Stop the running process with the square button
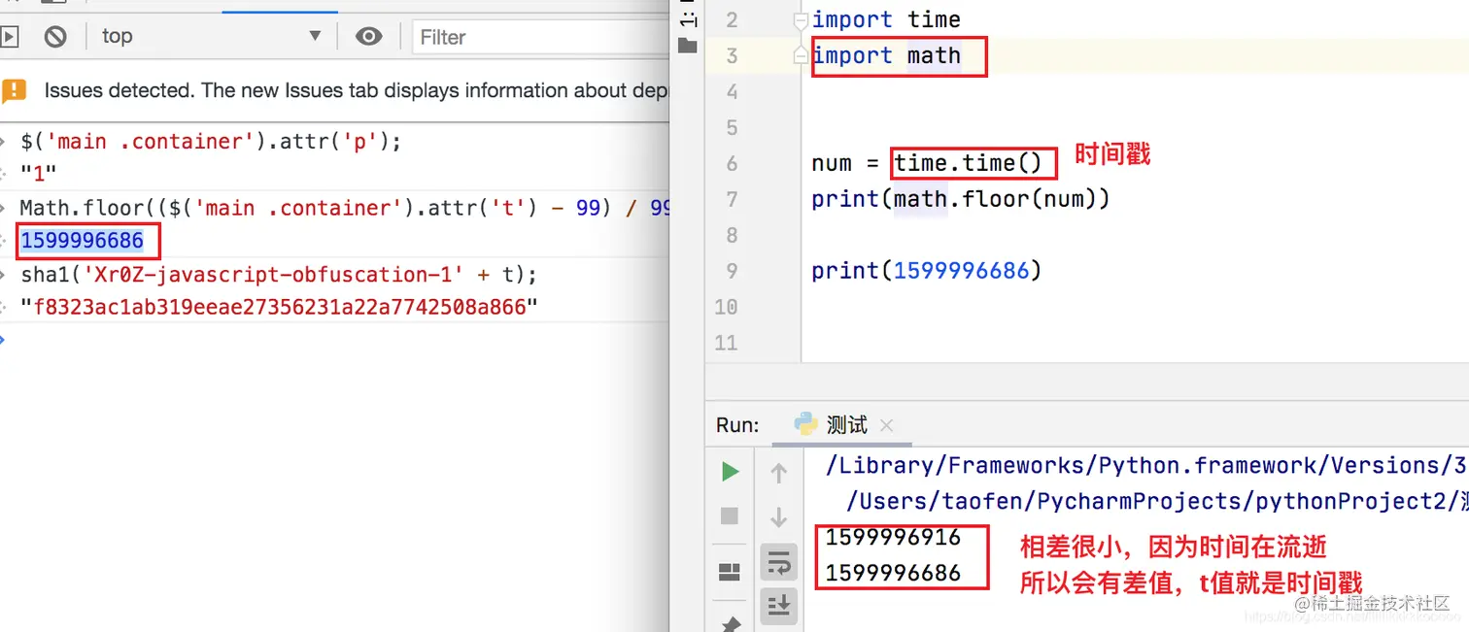The height and width of the screenshot is (632, 1469). [x=730, y=516]
